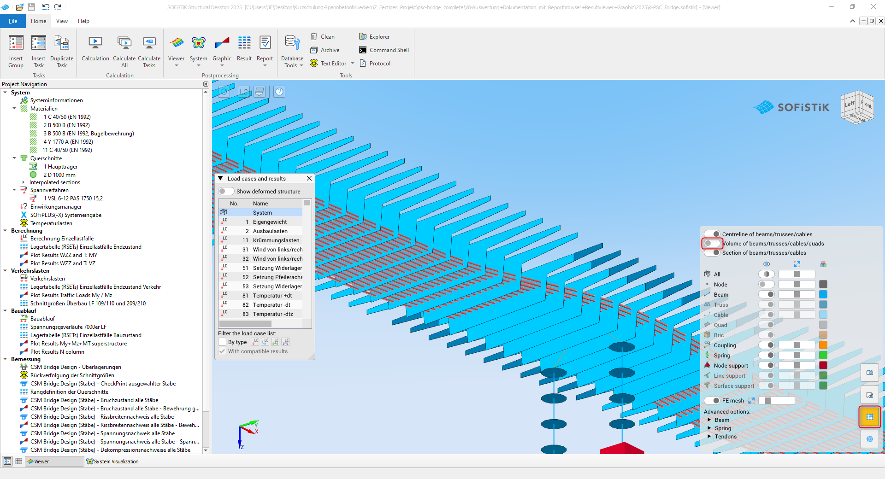Collapse the Bemessung tree group

(x=5, y=359)
